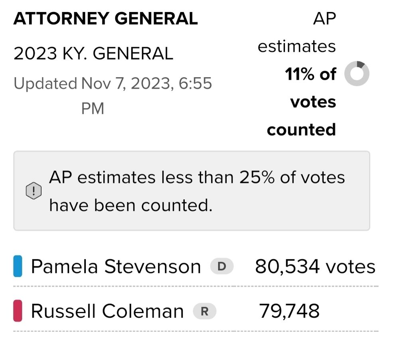Click the hexagonal warning exclamation icon
This screenshot has height=341, width=399.
pos(34,191)
